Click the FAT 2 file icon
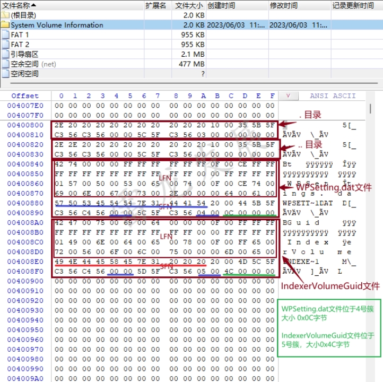Screen dimensions: 383x382 pyautogui.click(x=5, y=45)
